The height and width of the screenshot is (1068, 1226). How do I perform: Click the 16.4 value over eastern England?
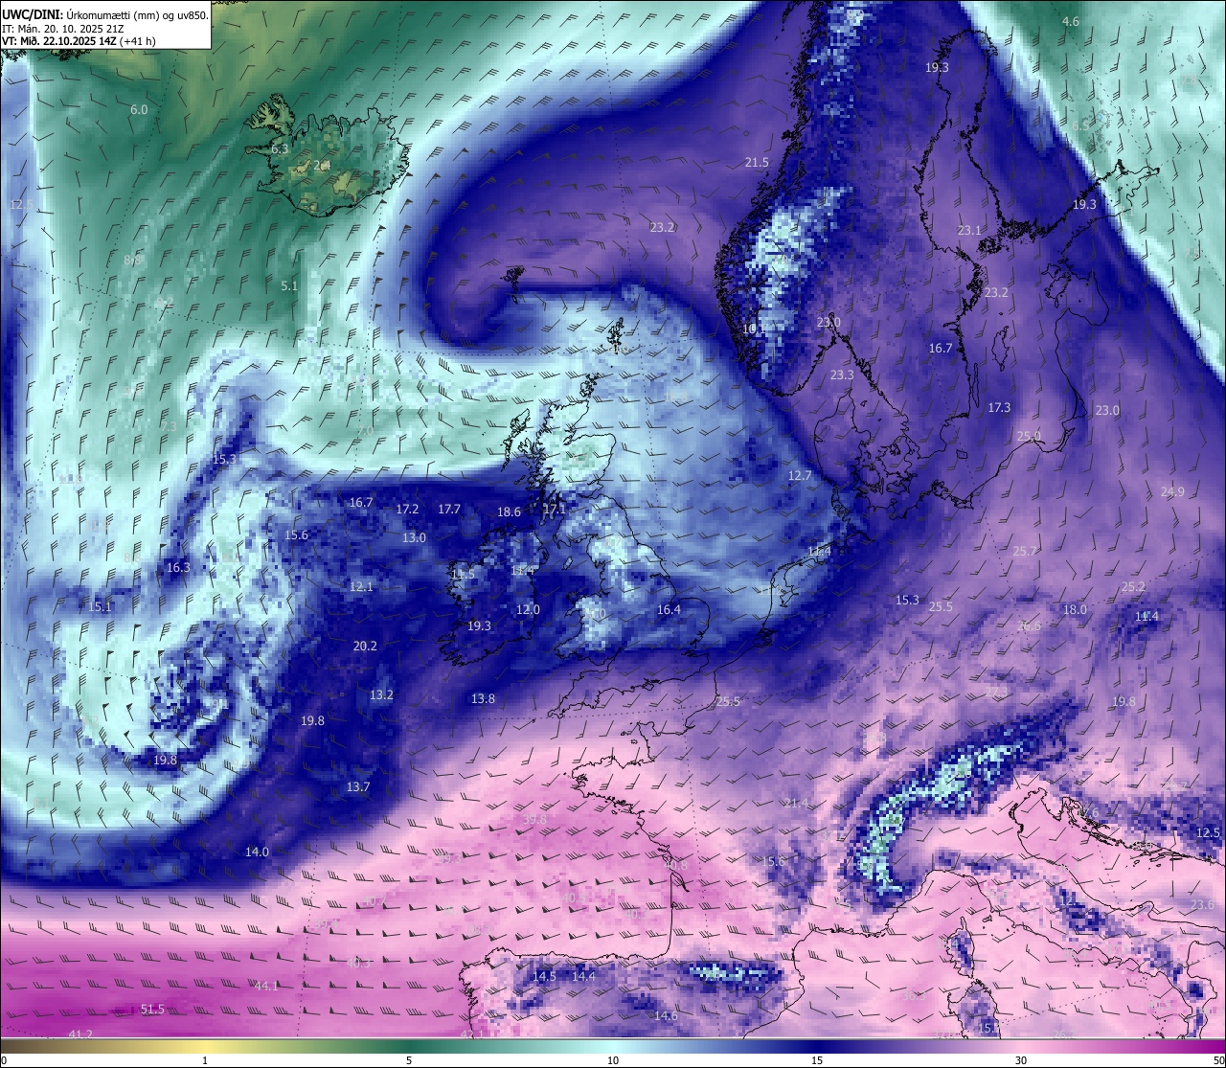(669, 610)
